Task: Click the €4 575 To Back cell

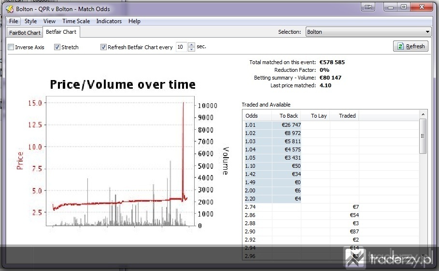Action: tap(286, 149)
